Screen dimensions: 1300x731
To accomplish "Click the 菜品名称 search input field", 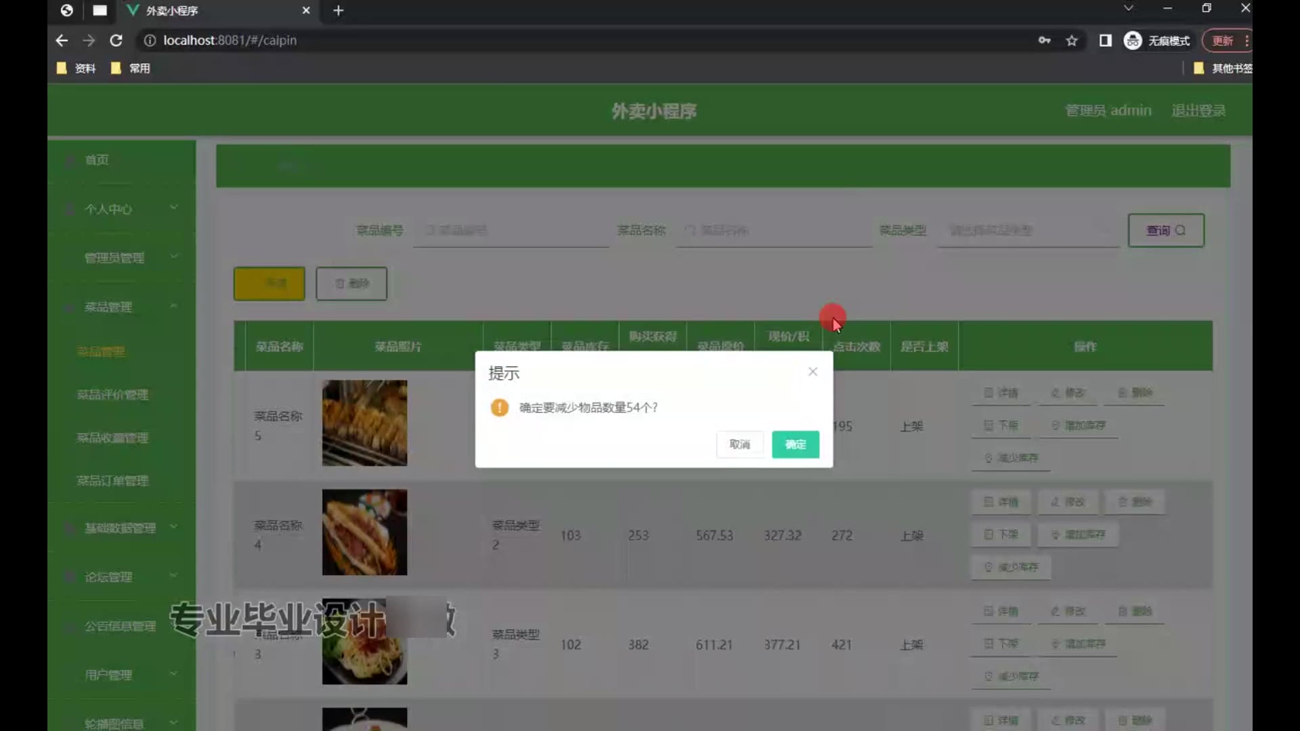I will click(774, 231).
